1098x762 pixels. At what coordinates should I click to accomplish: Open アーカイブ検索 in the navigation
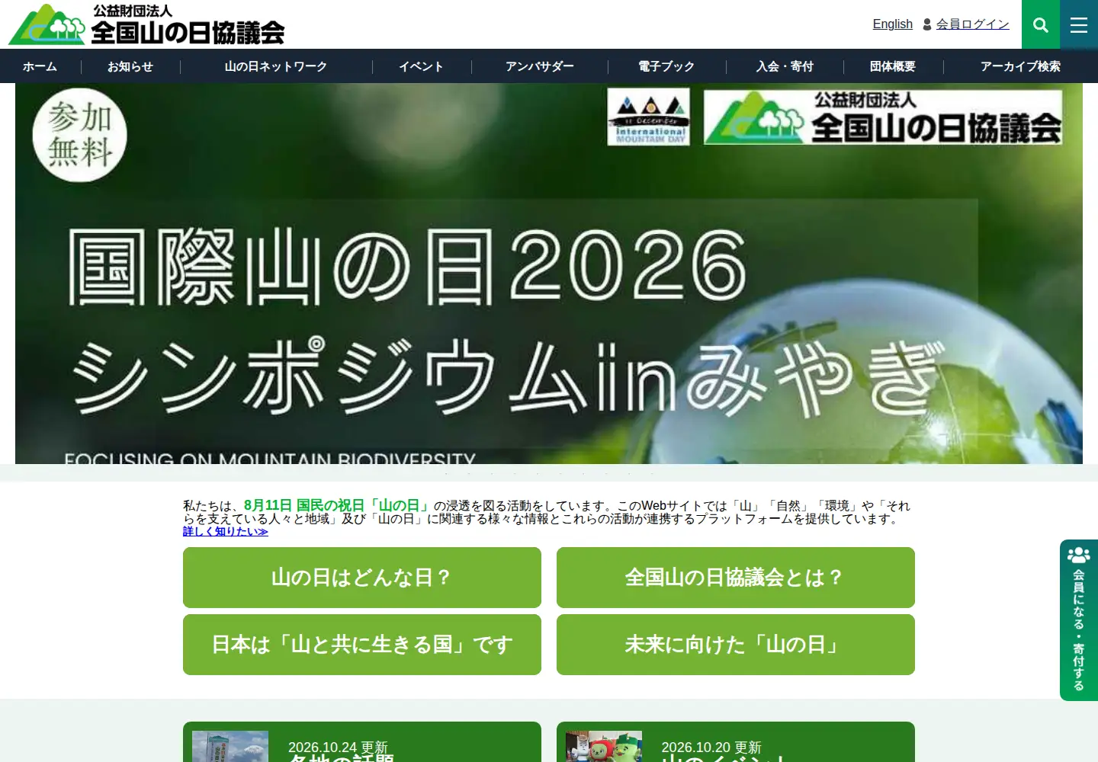coord(1020,66)
